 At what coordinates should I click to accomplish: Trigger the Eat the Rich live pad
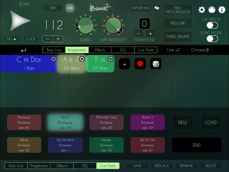(65, 145)
